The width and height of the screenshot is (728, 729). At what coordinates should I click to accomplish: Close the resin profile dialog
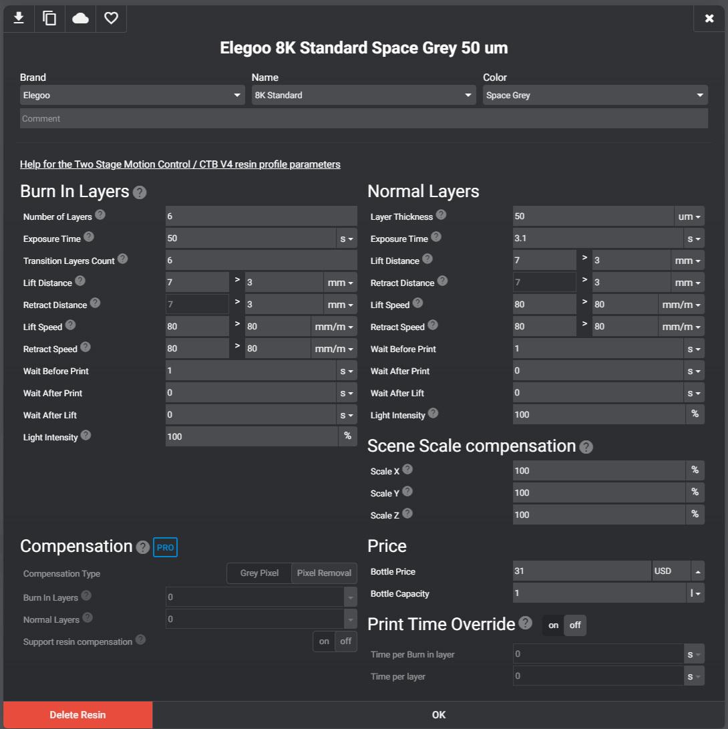709,18
